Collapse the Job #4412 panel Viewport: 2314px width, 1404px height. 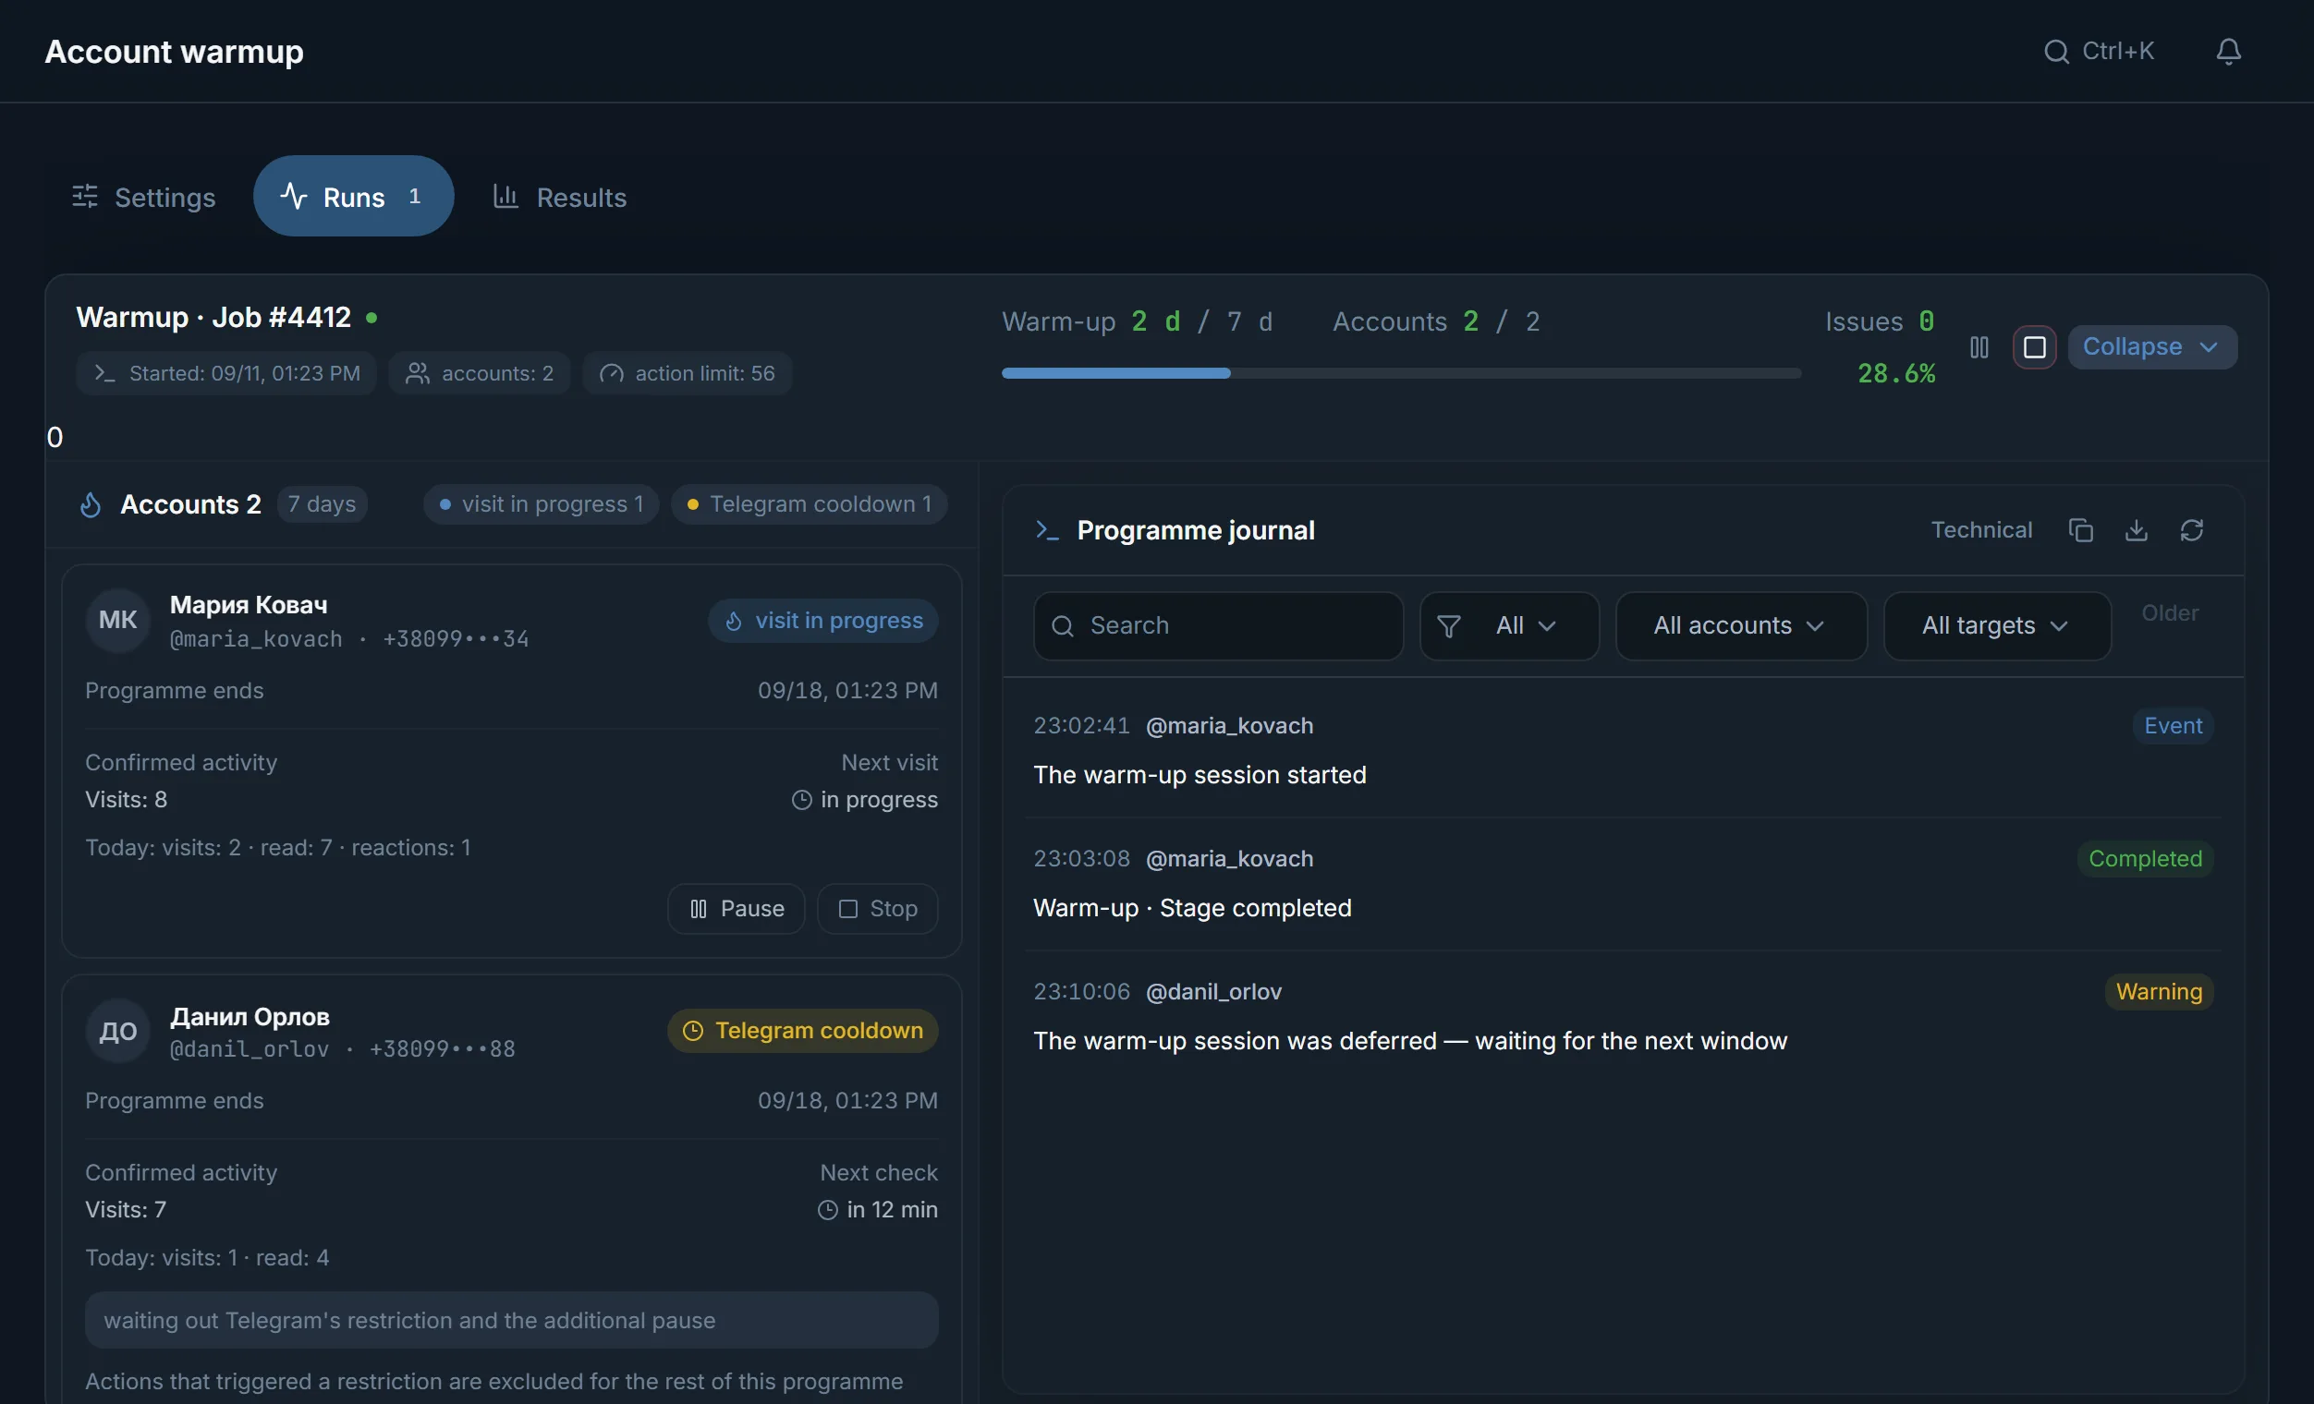(x=2151, y=347)
